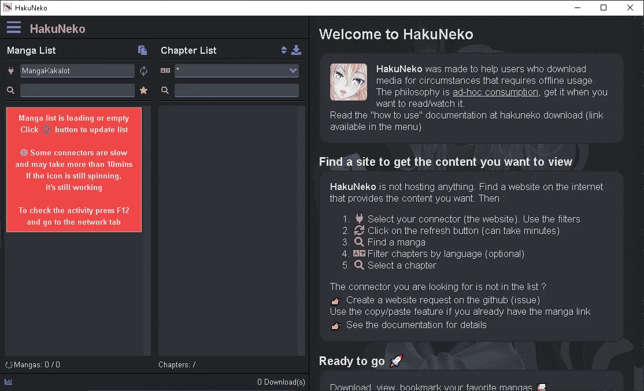Click the spinner icon beside Mangas counter
This screenshot has height=391, width=644.
[x=9, y=365]
